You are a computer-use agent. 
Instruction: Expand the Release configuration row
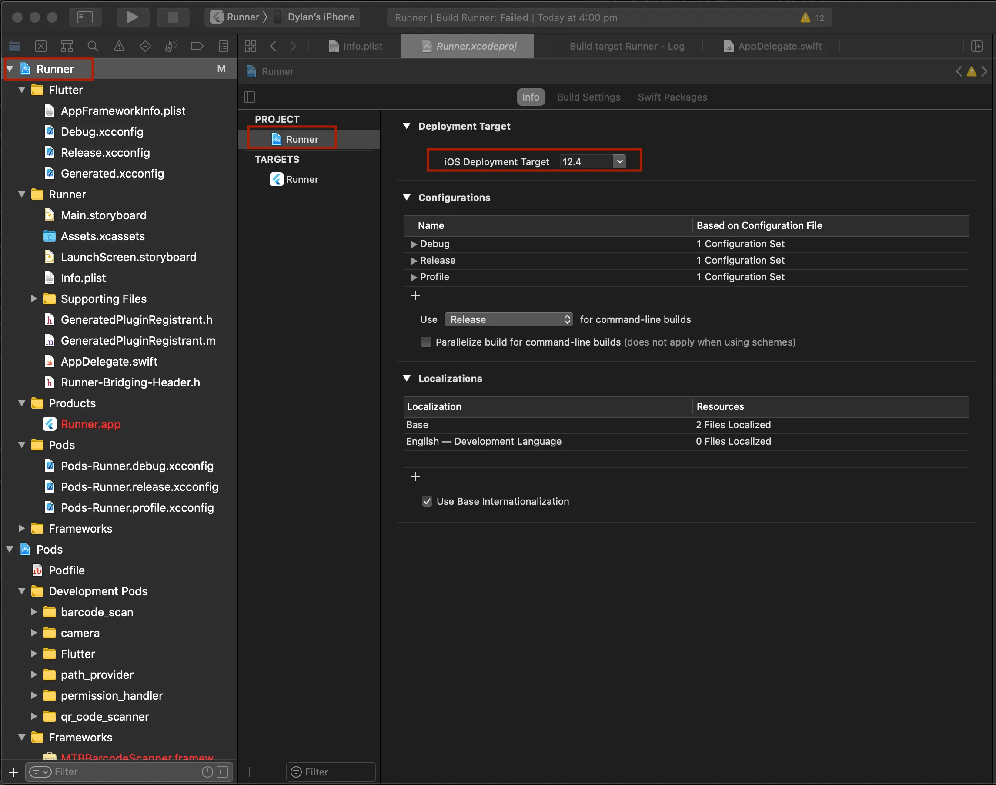[x=414, y=261]
